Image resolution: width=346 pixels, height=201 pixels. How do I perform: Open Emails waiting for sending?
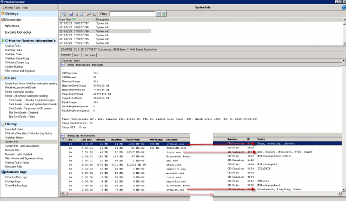click(x=19, y=92)
